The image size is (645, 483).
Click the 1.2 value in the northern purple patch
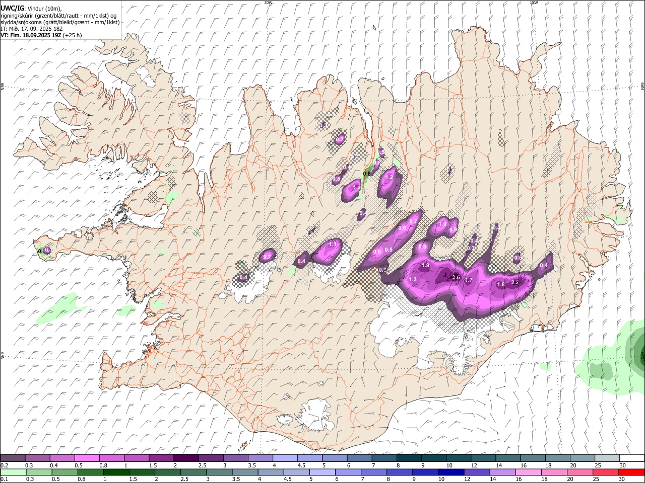click(x=389, y=177)
